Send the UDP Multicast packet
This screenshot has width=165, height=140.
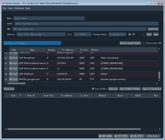[13, 74]
